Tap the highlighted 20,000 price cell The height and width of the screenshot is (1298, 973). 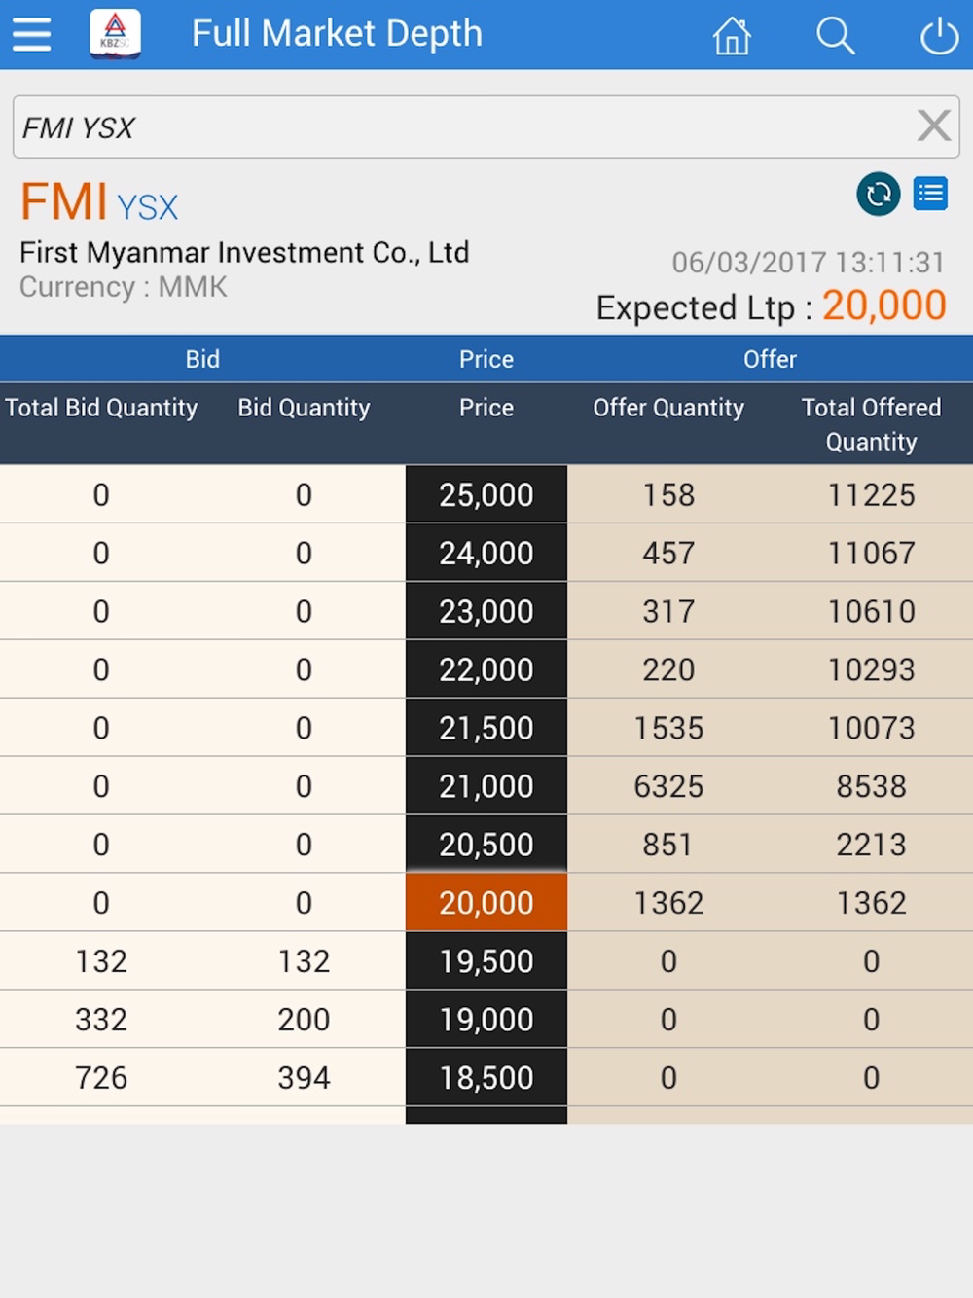[x=486, y=903]
